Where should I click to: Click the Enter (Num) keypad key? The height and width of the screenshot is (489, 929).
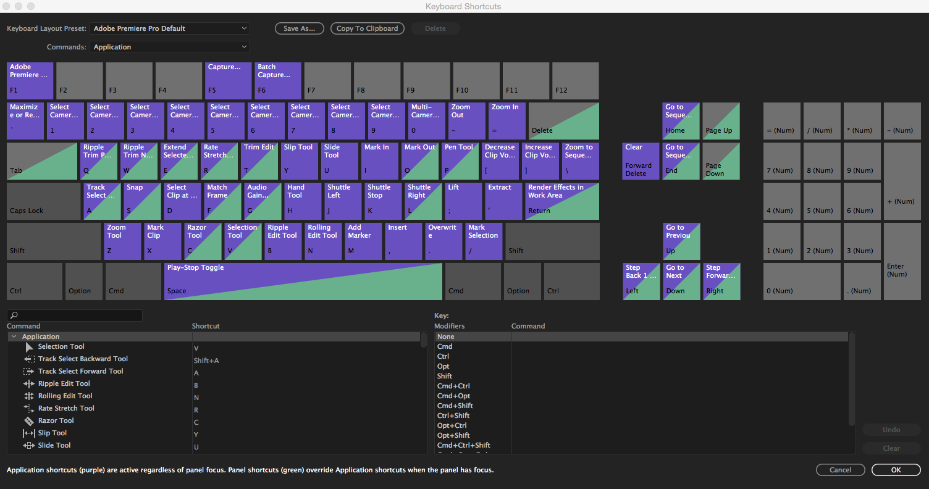tap(902, 262)
